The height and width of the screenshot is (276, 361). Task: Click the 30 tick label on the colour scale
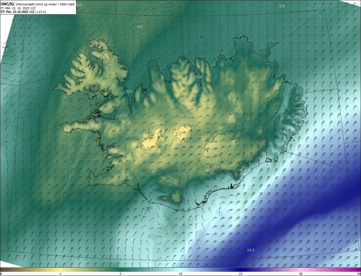click(x=301, y=274)
